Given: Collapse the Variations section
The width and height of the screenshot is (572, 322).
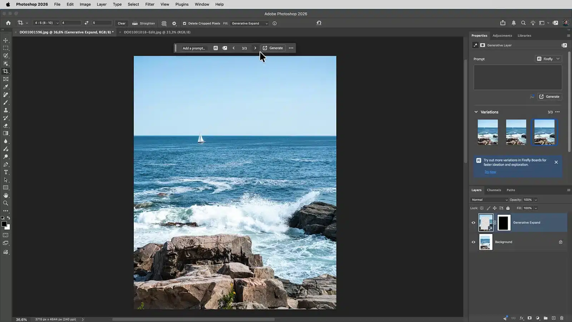Looking at the screenshot, I should point(476,112).
